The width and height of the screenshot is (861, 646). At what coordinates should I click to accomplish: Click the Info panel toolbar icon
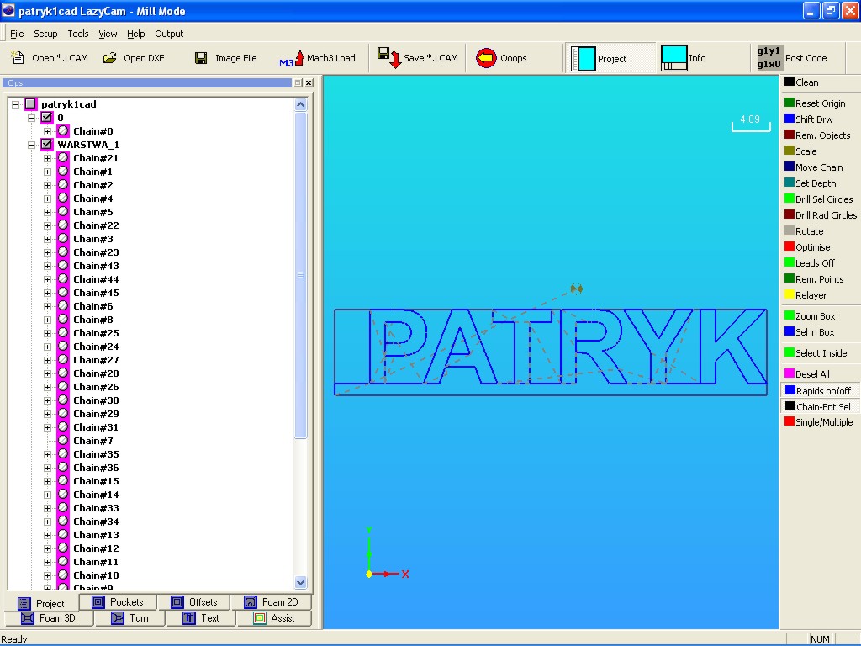point(673,58)
